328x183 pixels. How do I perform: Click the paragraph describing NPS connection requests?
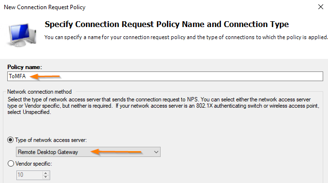click(164, 106)
